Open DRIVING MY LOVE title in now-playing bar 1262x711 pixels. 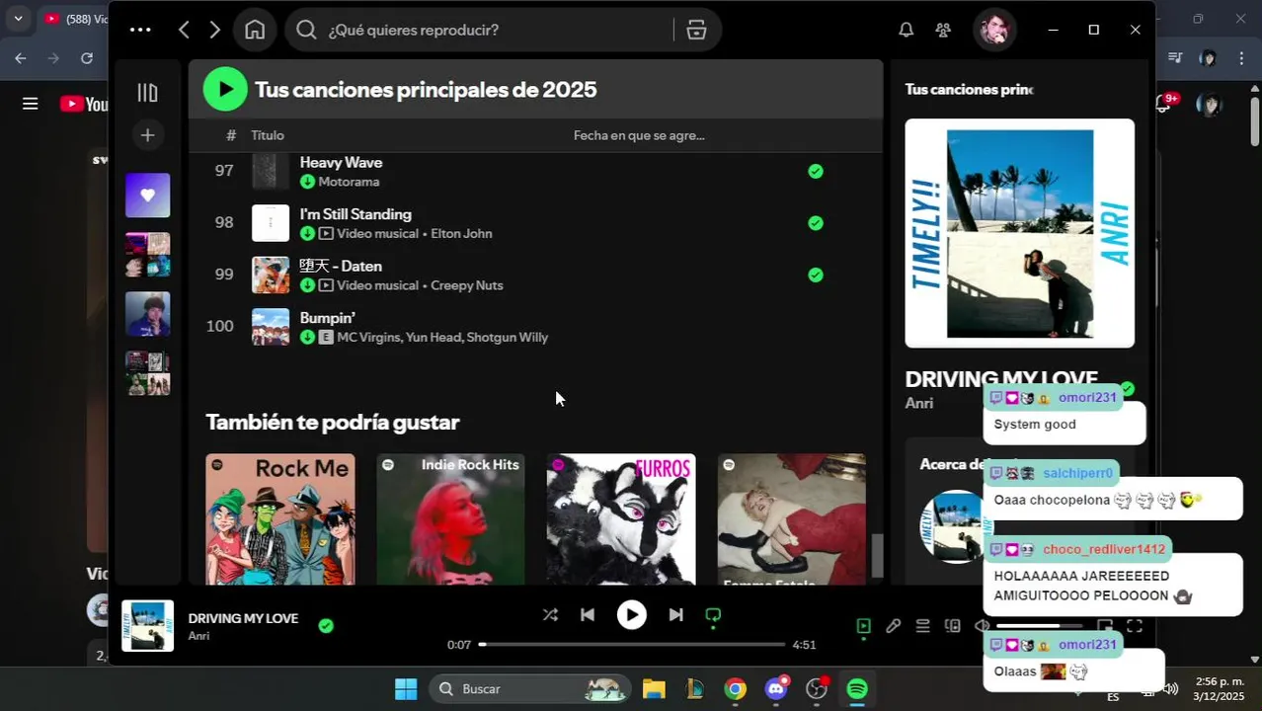[243, 618]
